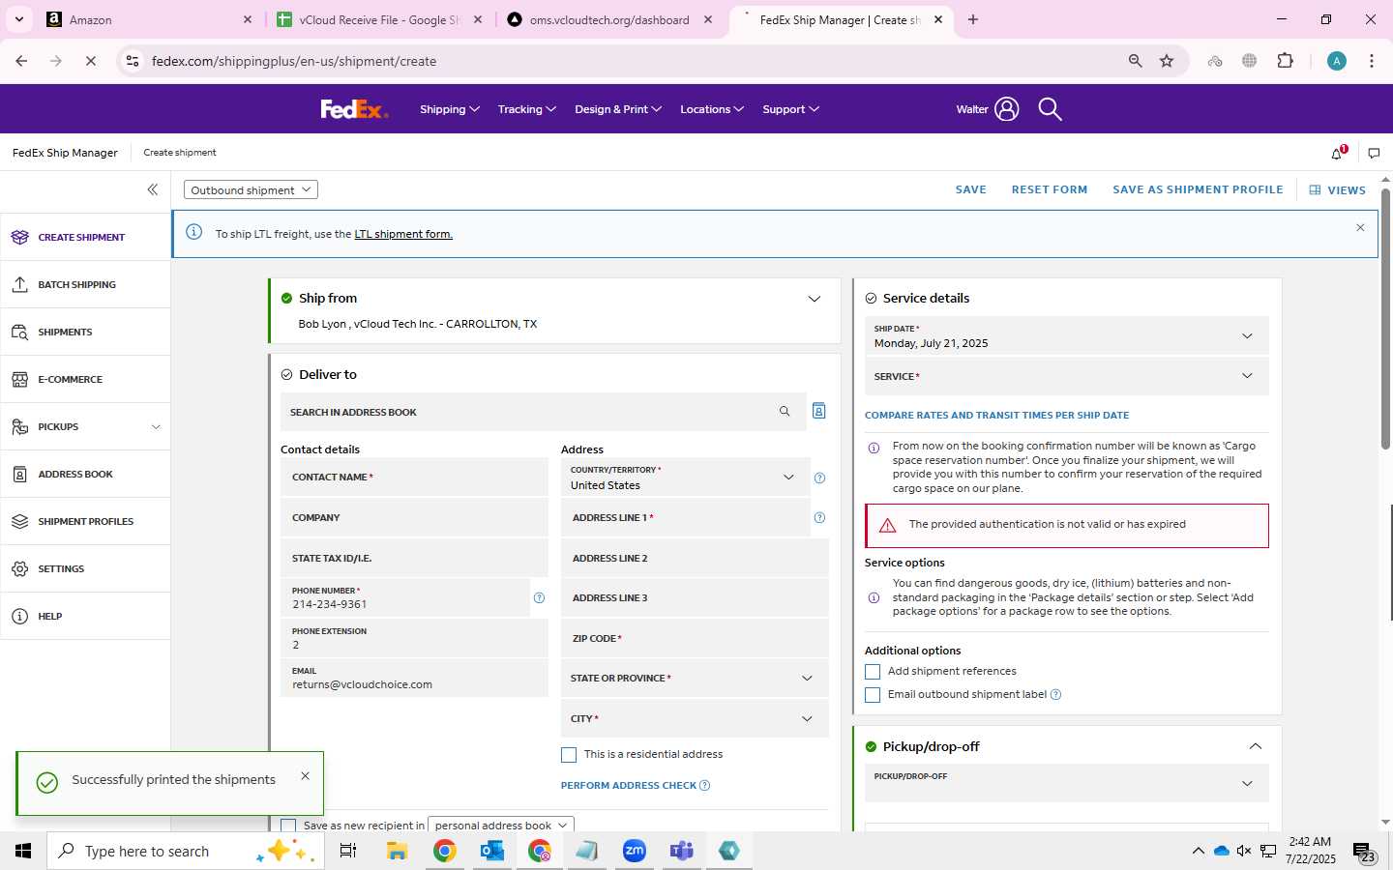The image size is (1393, 870).
Task: Go back with browser back arrow
Action: pos(21,61)
